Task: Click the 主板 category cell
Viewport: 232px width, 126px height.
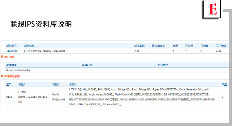Action: click(x=136, y=51)
